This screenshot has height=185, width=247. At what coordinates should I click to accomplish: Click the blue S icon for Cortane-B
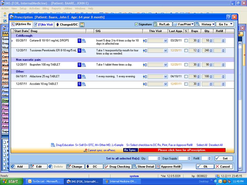(79, 41)
